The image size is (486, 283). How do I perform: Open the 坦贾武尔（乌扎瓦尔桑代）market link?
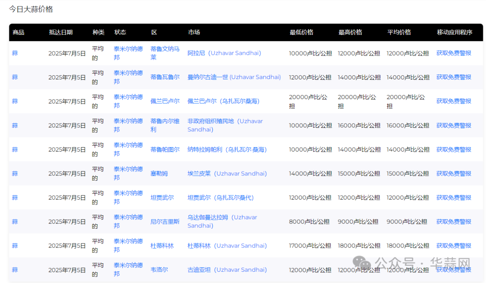pyautogui.click(x=220, y=198)
